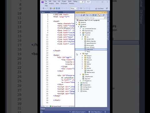Click the notifications icon in status bar
The width and height of the screenshot is (150, 113).
[105, 112]
